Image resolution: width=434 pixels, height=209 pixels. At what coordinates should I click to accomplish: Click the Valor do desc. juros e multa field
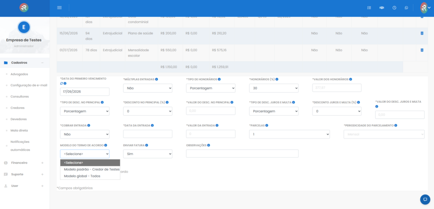(x=400, y=115)
